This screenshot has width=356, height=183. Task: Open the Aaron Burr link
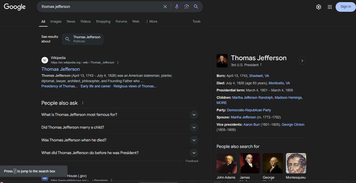click(x=252, y=124)
